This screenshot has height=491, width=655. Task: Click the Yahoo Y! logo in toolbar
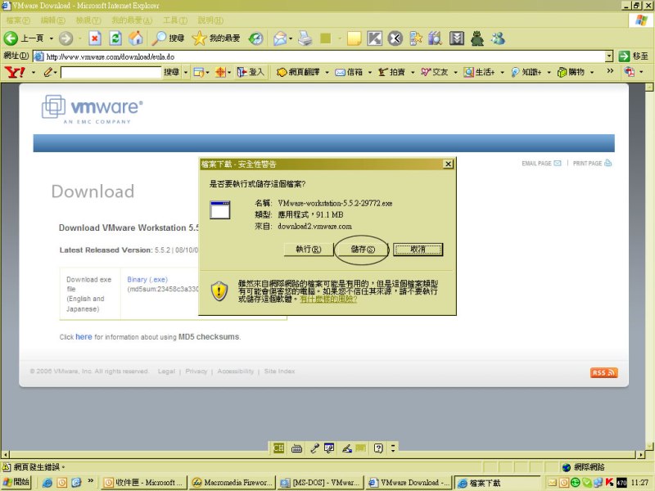(15, 72)
